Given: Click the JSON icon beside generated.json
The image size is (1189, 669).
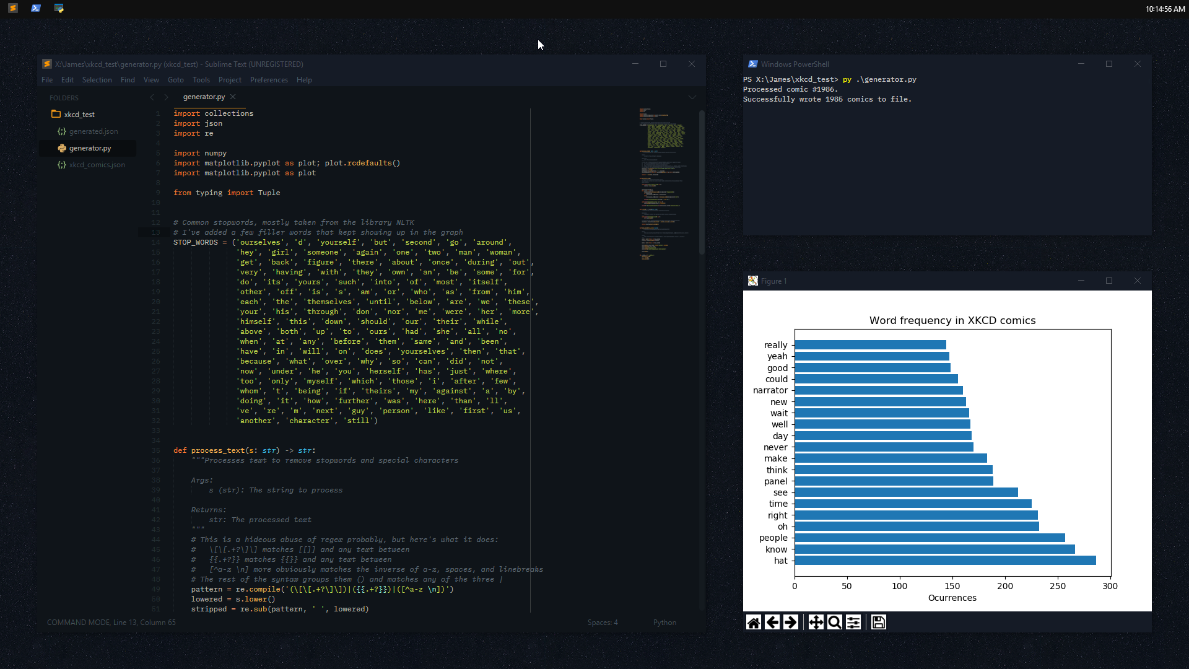Looking at the screenshot, I should 62,131.
